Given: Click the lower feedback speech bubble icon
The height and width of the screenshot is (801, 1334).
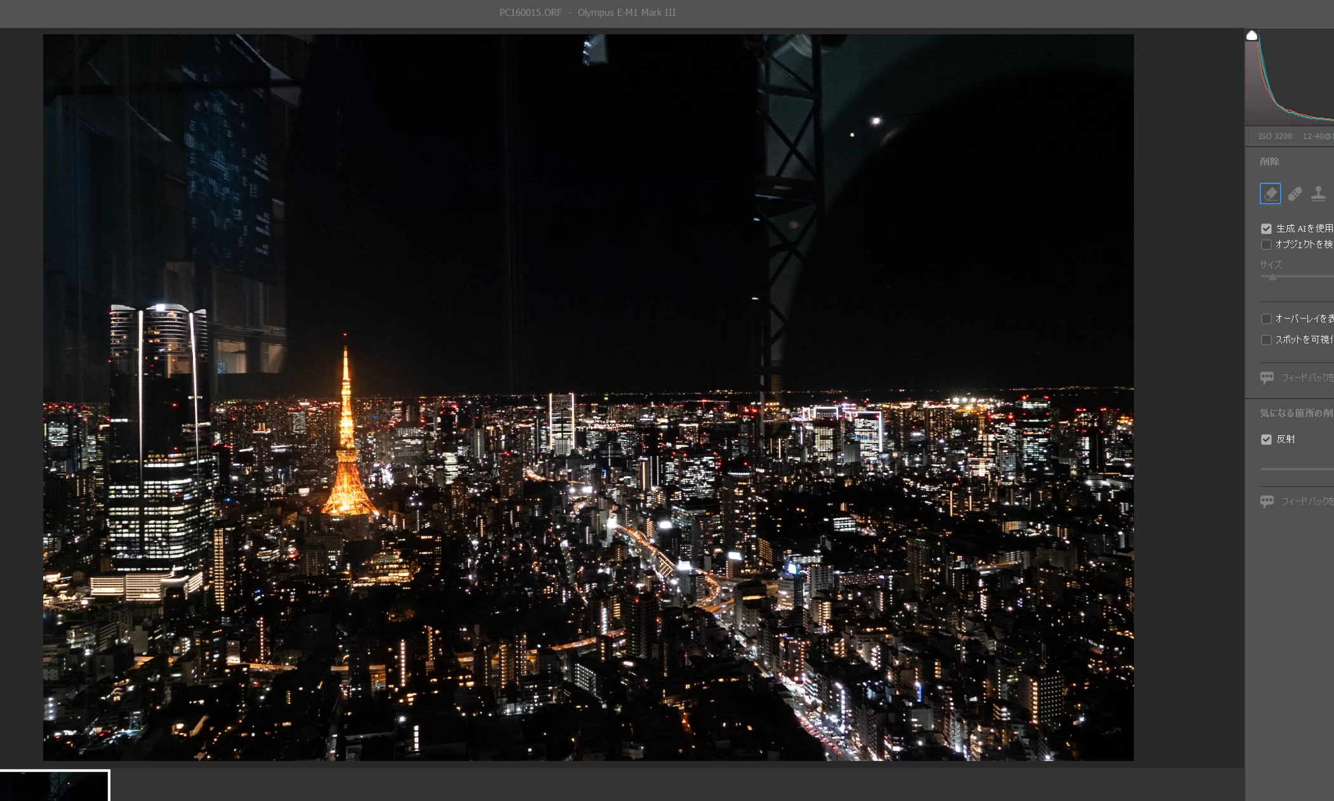Looking at the screenshot, I should point(1267,501).
